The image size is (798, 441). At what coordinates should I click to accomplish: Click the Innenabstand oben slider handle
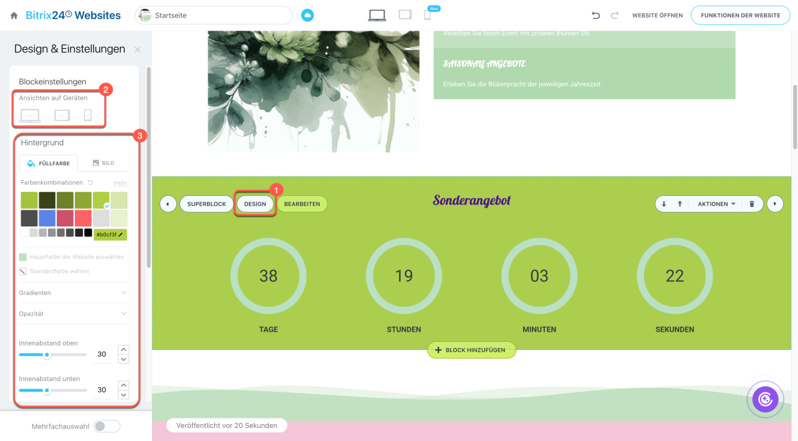pyautogui.click(x=47, y=354)
